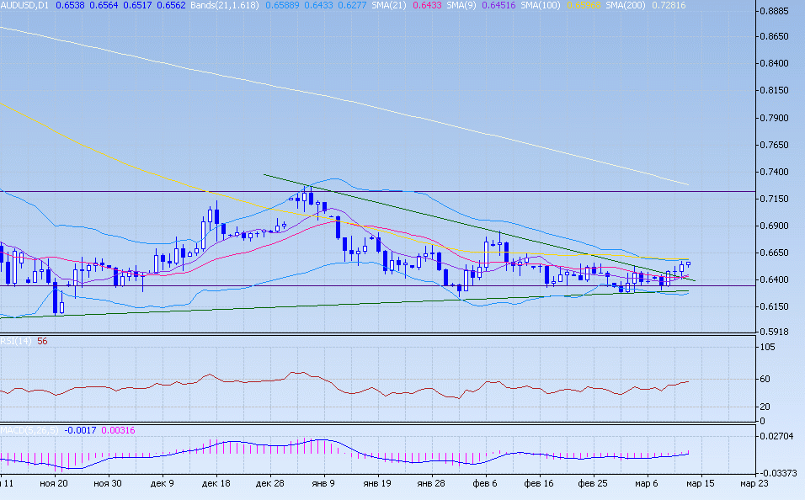Click the -0.03373 MACD scale value
This screenshot has height=500, width=805.
[777, 473]
